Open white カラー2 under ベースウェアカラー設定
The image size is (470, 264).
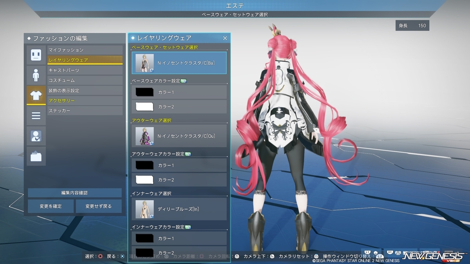coord(179,107)
